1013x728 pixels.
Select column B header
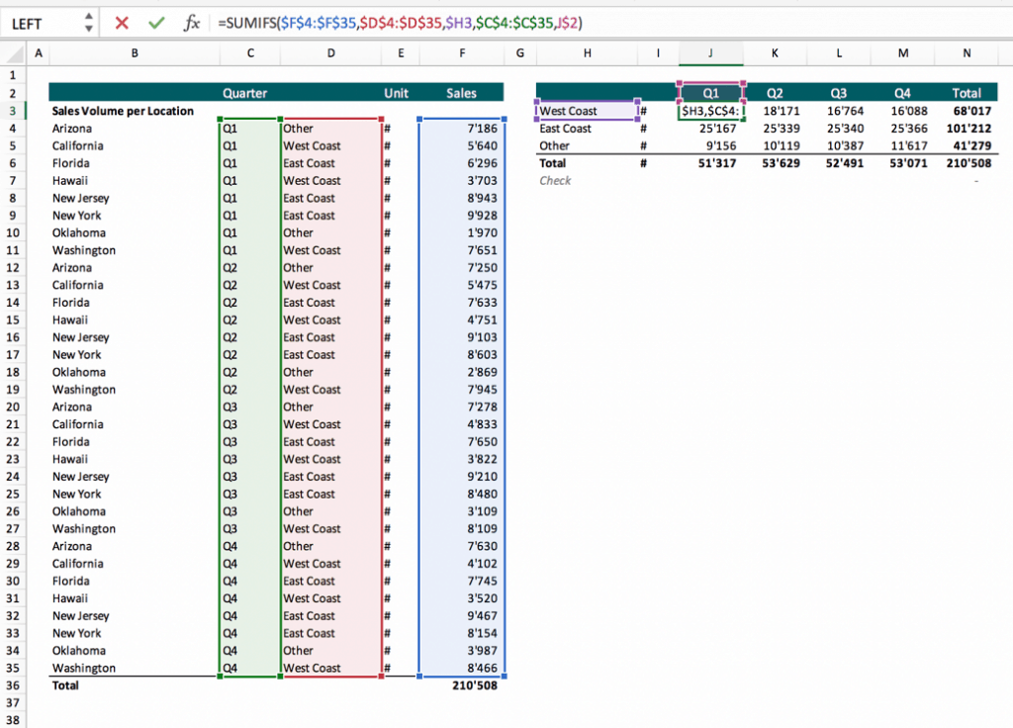pos(135,53)
